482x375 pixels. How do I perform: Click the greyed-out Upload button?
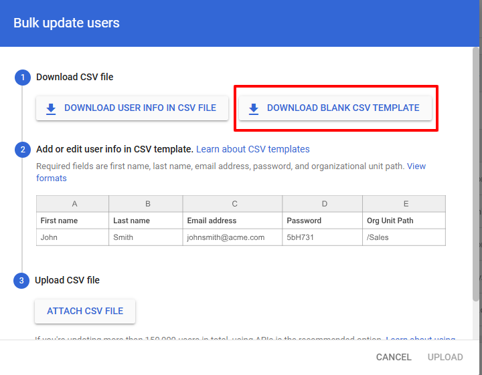point(445,357)
